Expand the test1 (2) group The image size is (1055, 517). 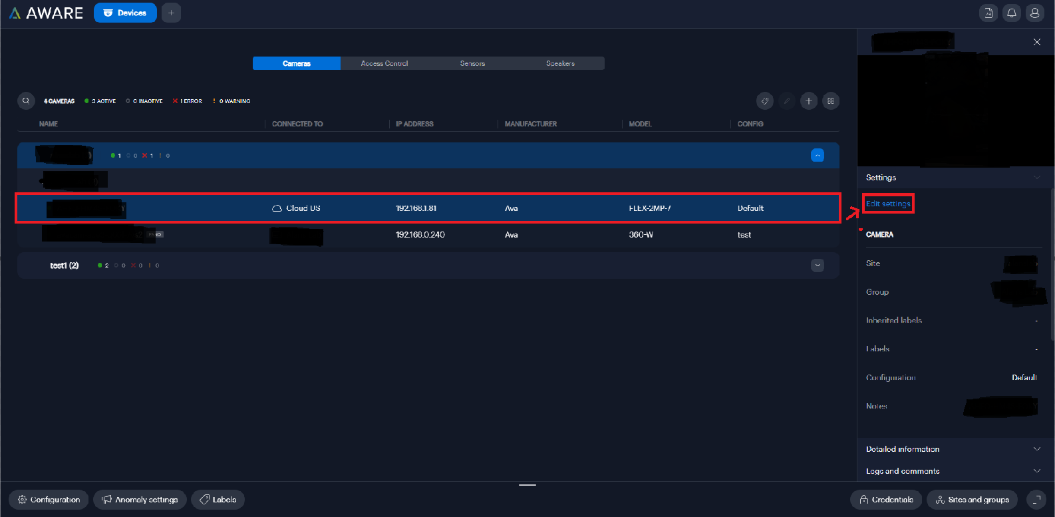[x=818, y=265]
